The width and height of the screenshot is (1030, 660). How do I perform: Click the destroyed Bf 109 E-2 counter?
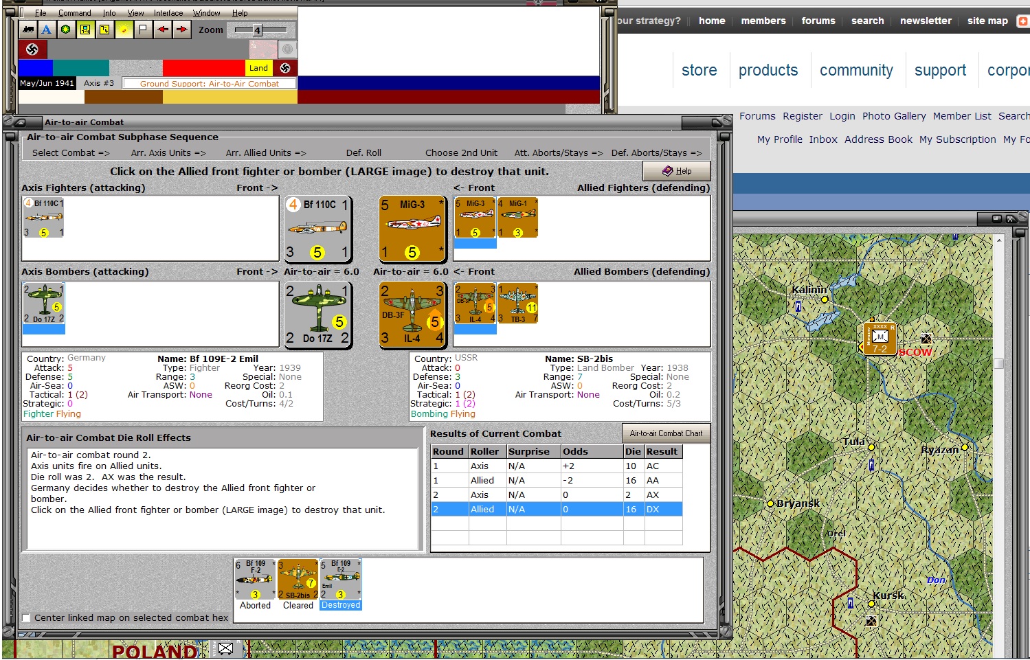point(340,579)
